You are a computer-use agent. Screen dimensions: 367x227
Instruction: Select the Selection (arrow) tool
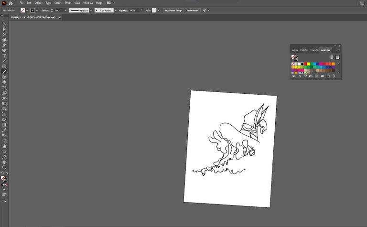click(4, 24)
